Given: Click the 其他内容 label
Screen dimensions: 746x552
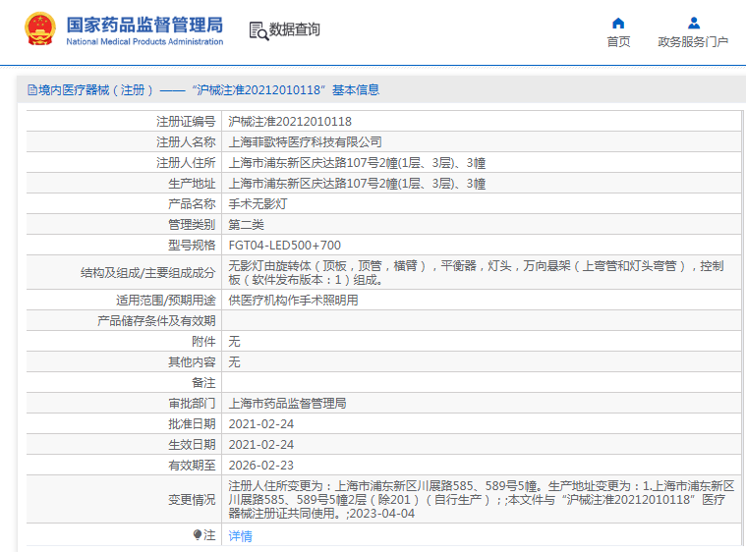Looking at the screenshot, I should (x=192, y=361).
